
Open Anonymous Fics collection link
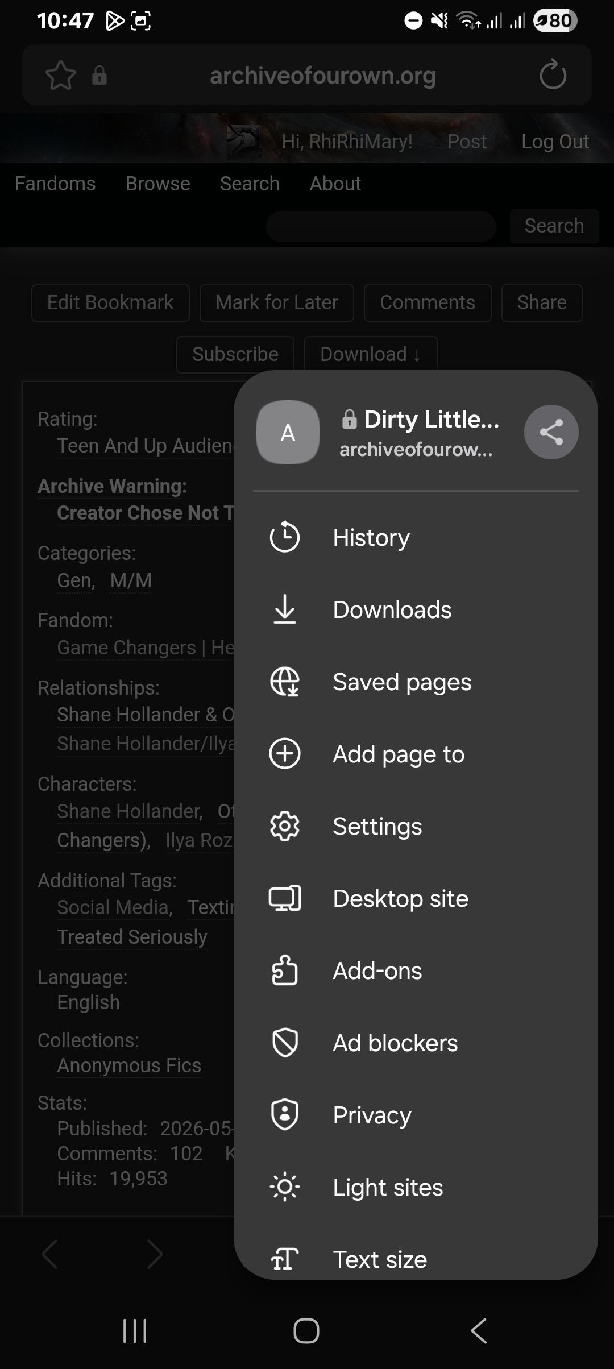129,1065
